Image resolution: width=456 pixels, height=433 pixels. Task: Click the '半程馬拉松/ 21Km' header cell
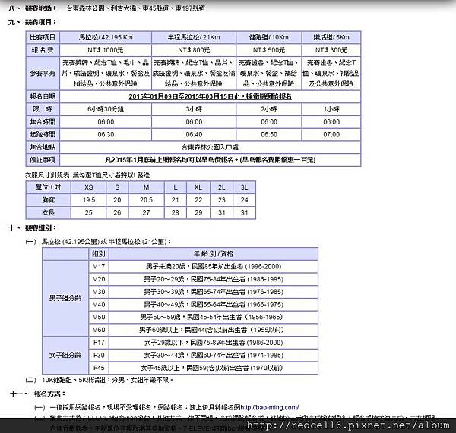(x=194, y=37)
